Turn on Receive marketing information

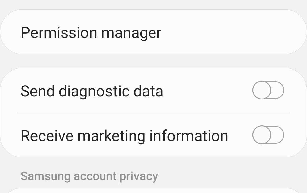click(x=267, y=135)
